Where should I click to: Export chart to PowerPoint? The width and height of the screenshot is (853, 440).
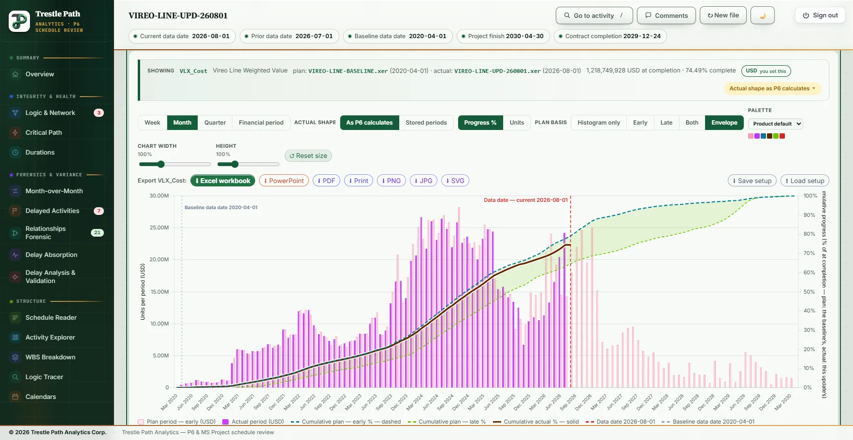click(x=284, y=181)
